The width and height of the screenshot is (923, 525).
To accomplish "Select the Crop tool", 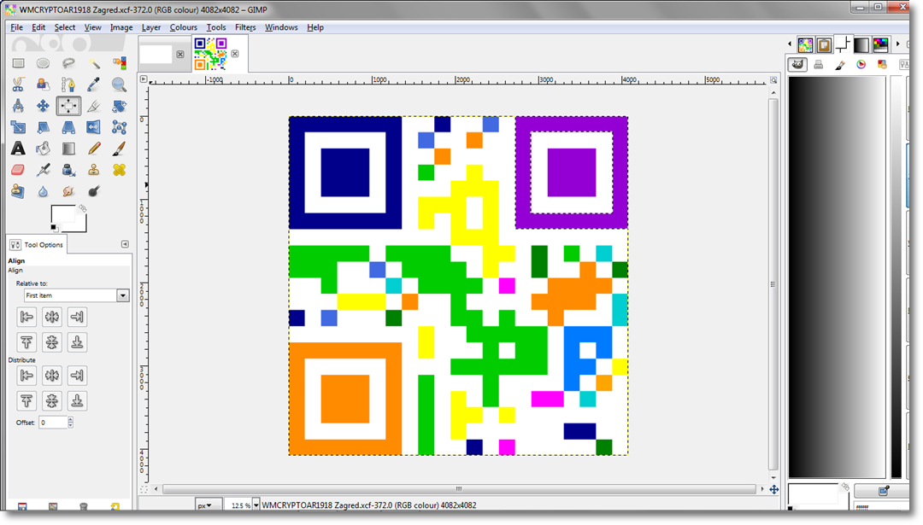I will 94,106.
